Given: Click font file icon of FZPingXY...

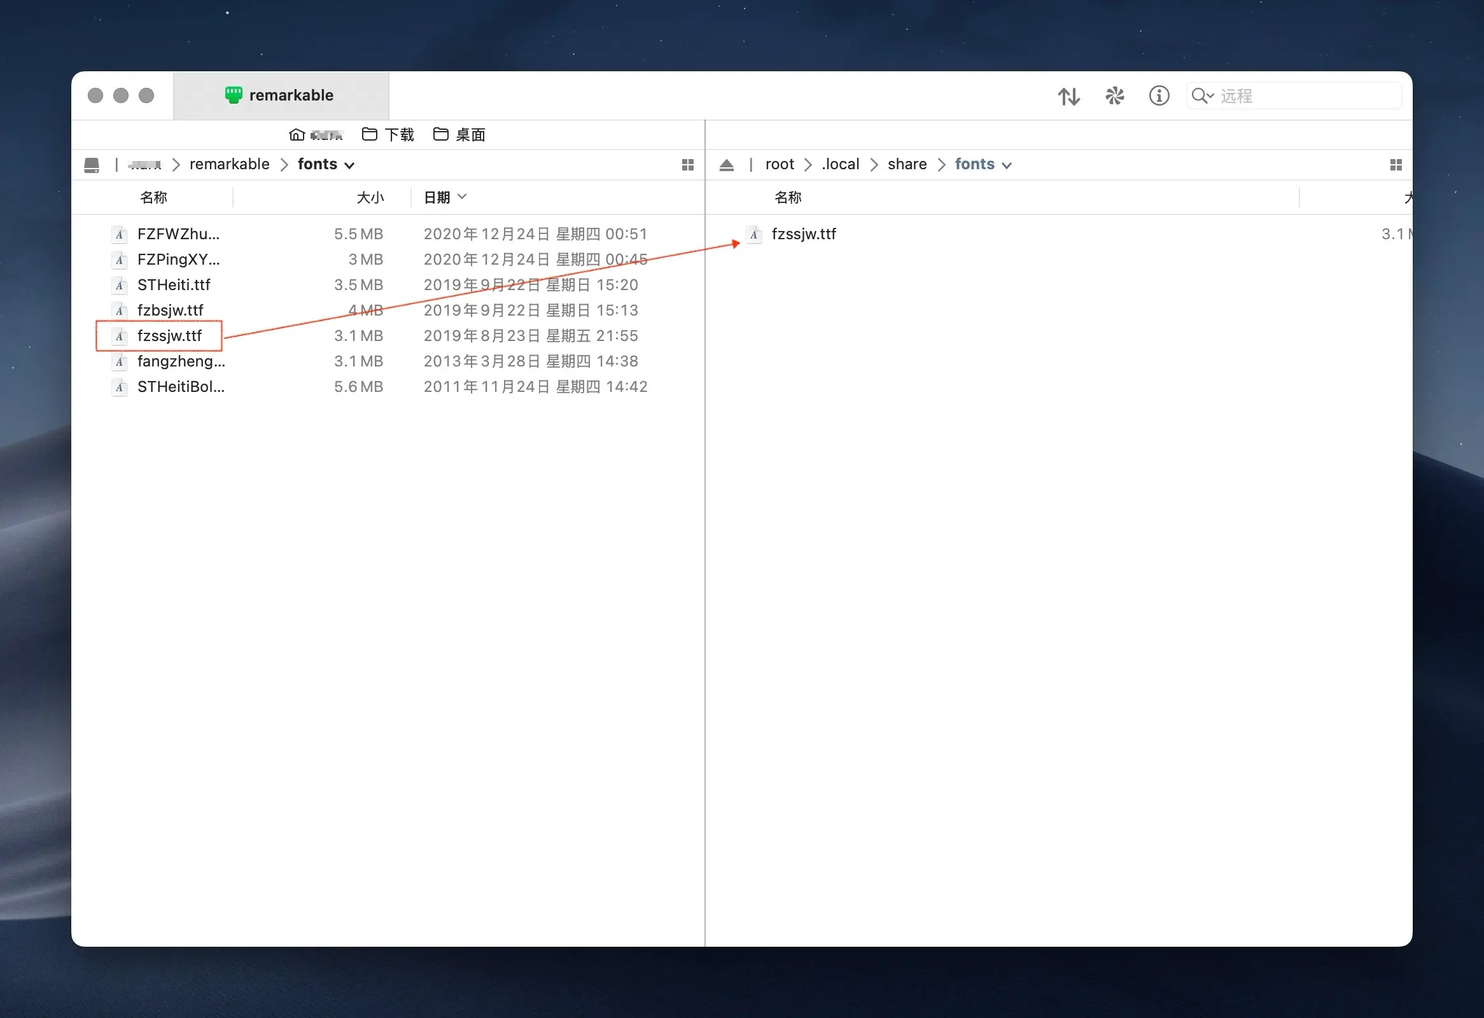Looking at the screenshot, I should 120,260.
